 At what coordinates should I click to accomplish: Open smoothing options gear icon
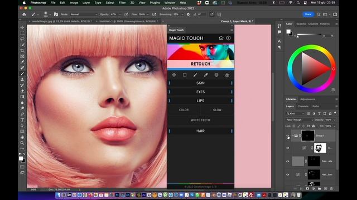(188, 14)
